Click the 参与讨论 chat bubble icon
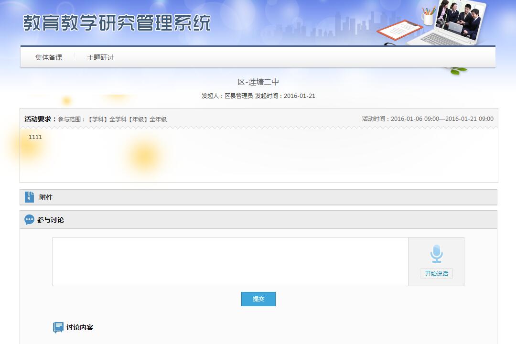Image resolution: width=516 pixels, height=344 pixels. (29, 220)
